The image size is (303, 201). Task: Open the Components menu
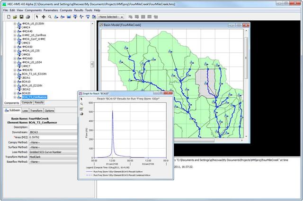coord(33,10)
